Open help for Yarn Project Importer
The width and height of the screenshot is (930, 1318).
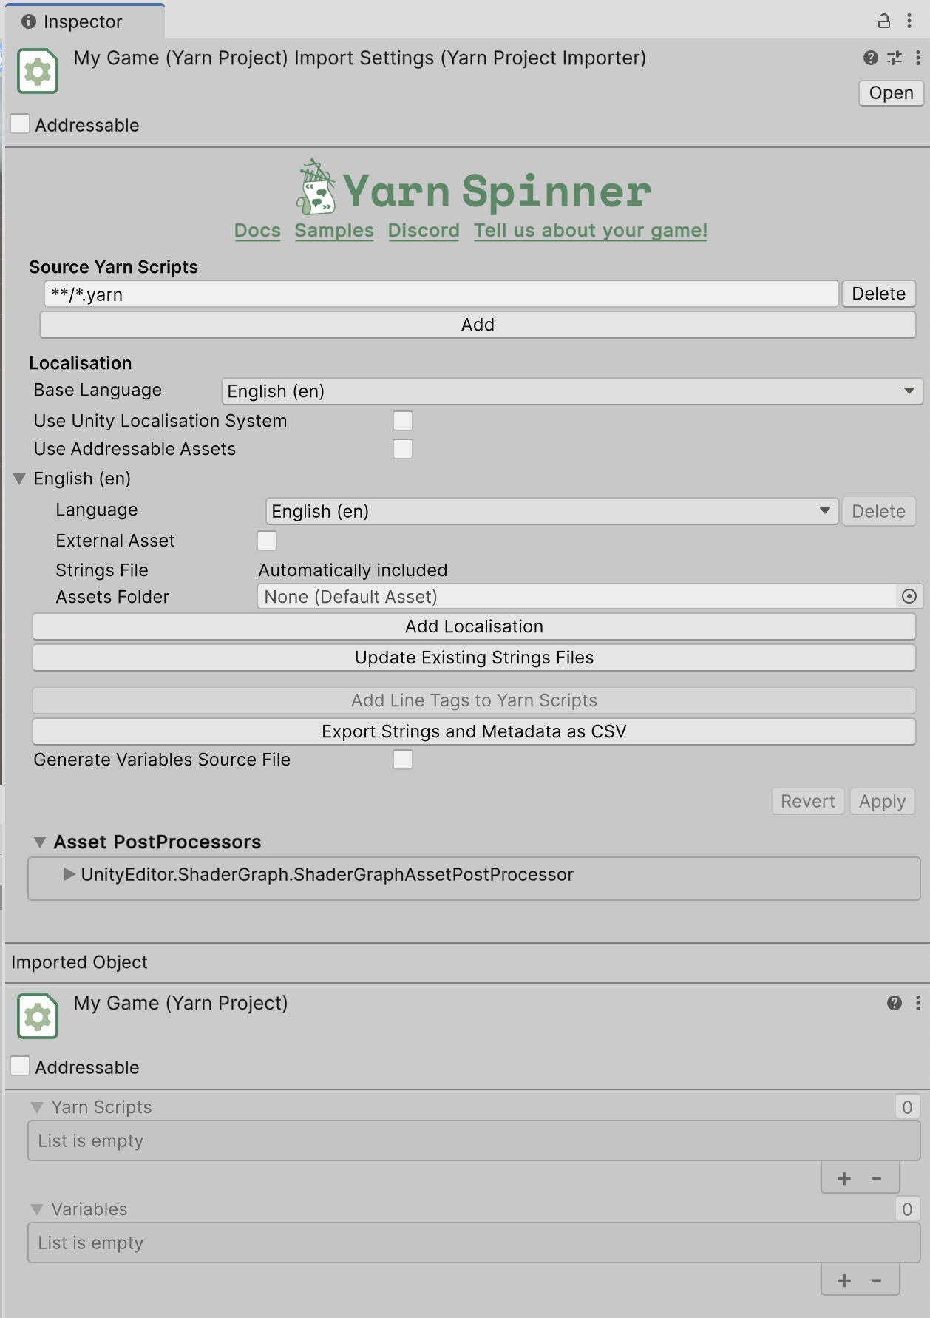coord(870,58)
